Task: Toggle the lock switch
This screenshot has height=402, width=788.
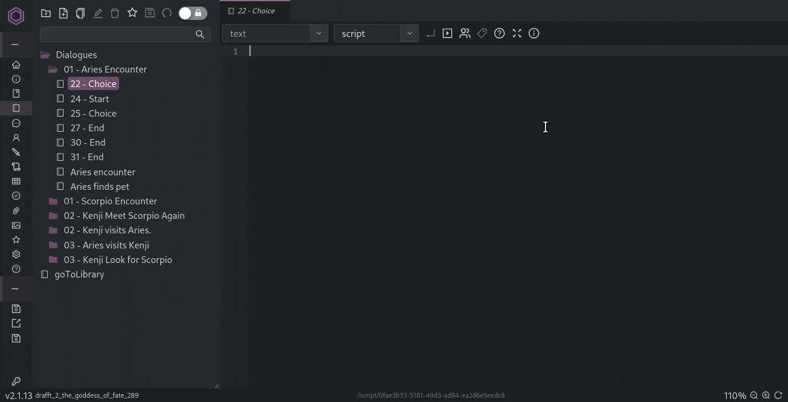Action: (192, 13)
